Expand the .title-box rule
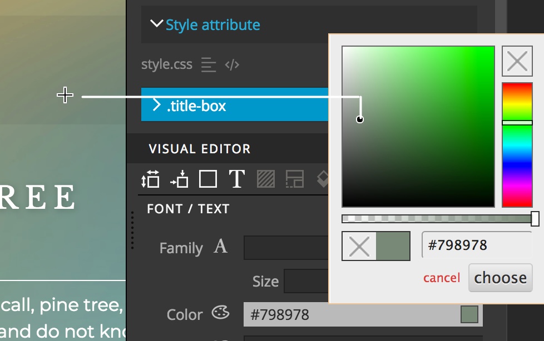Image resolution: width=544 pixels, height=341 pixels. tap(156, 104)
